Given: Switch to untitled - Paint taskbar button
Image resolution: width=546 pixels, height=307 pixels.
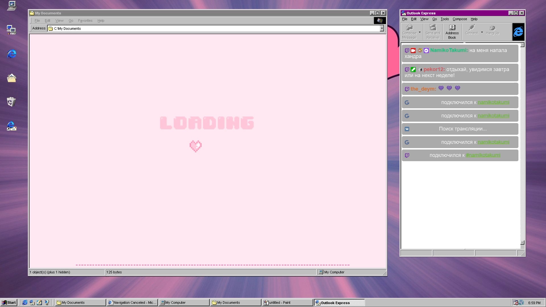Looking at the screenshot, I should click(x=287, y=303).
